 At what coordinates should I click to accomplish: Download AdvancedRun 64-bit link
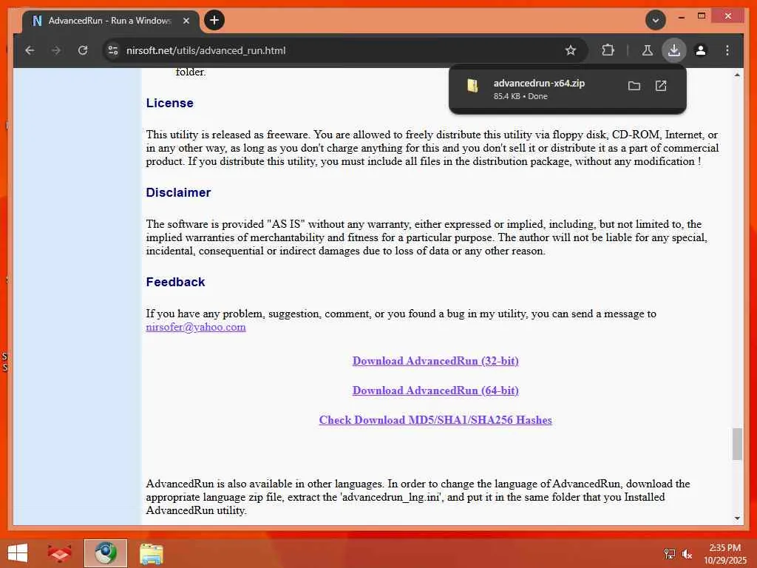coord(435,390)
